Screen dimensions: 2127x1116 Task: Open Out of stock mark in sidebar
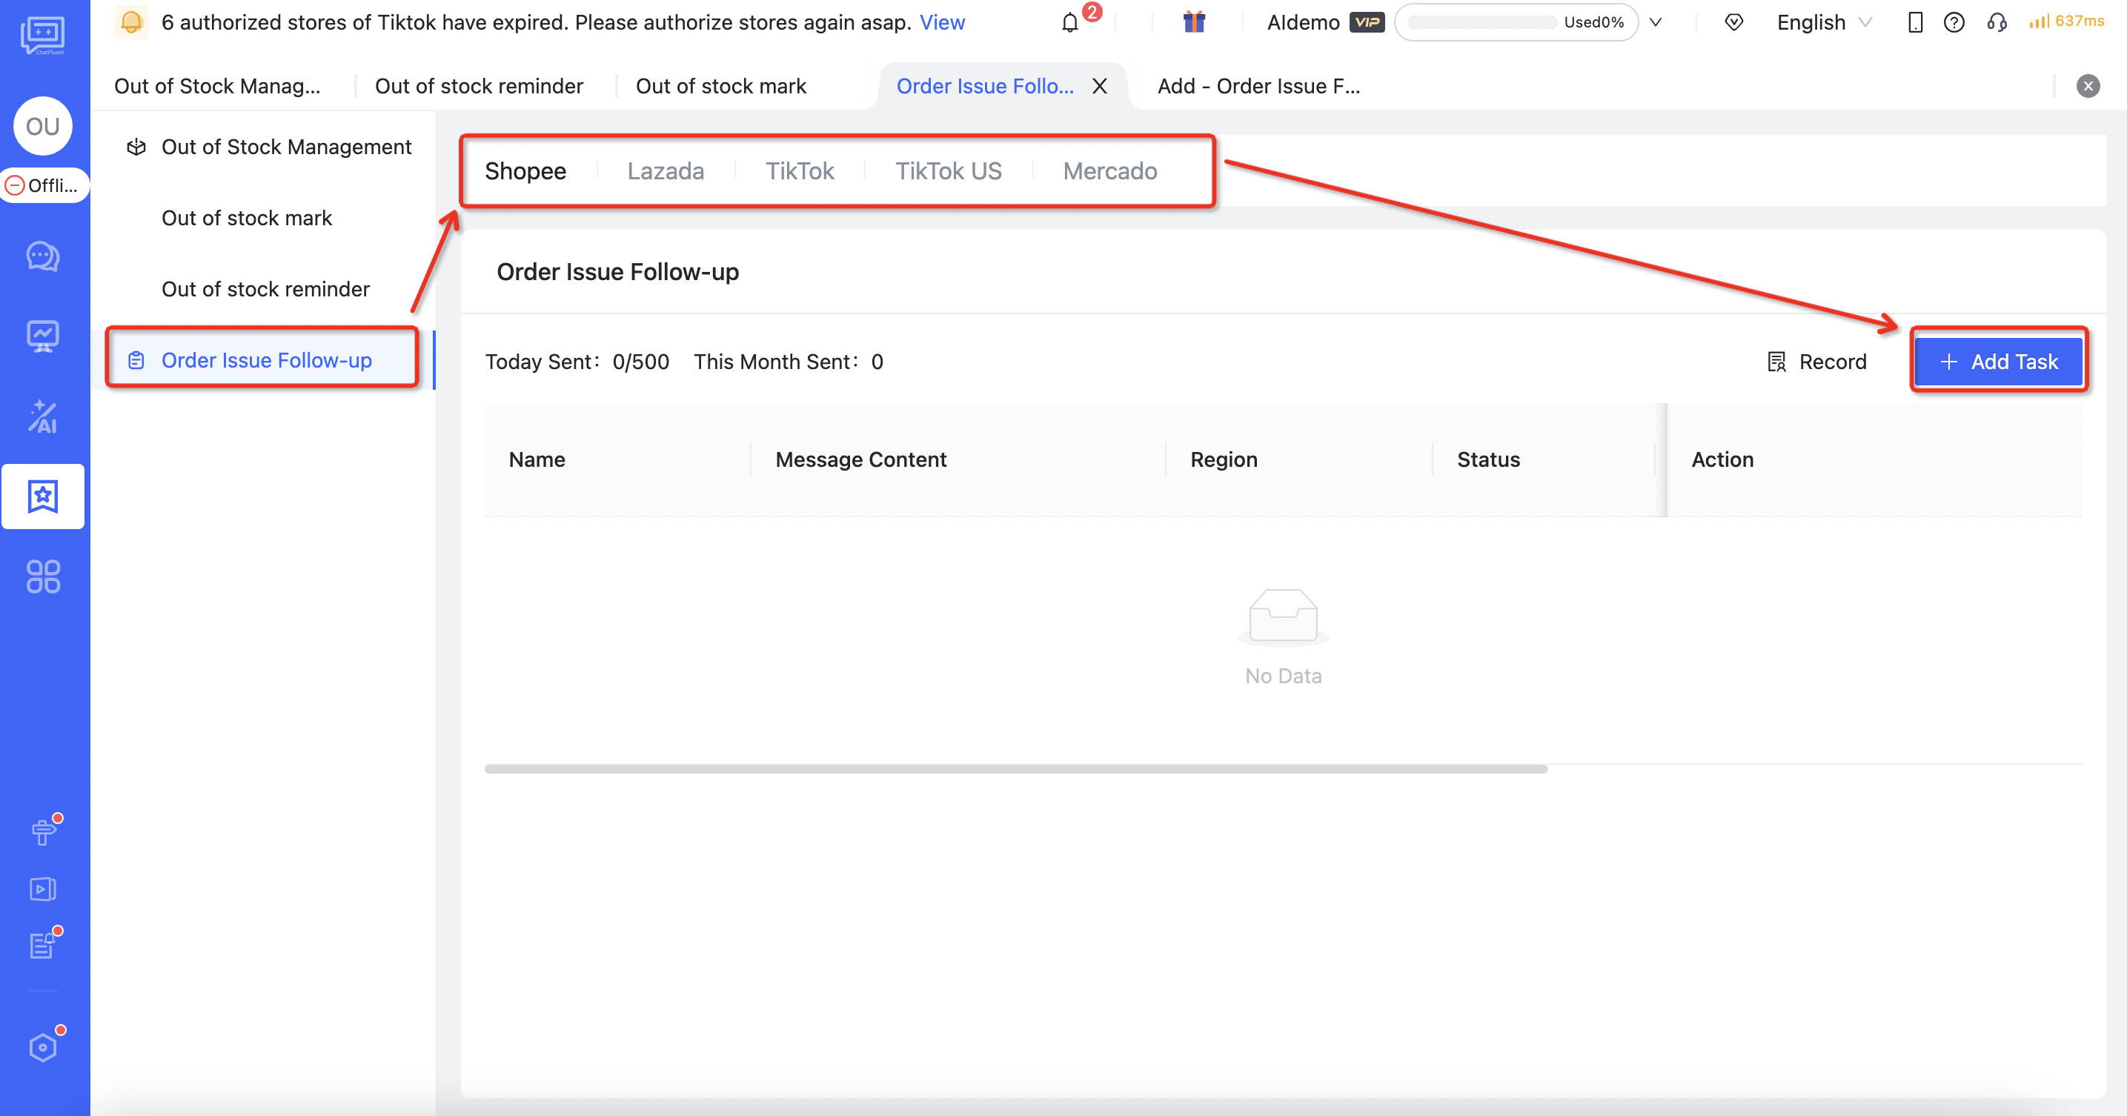pyautogui.click(x=247, y=218)
